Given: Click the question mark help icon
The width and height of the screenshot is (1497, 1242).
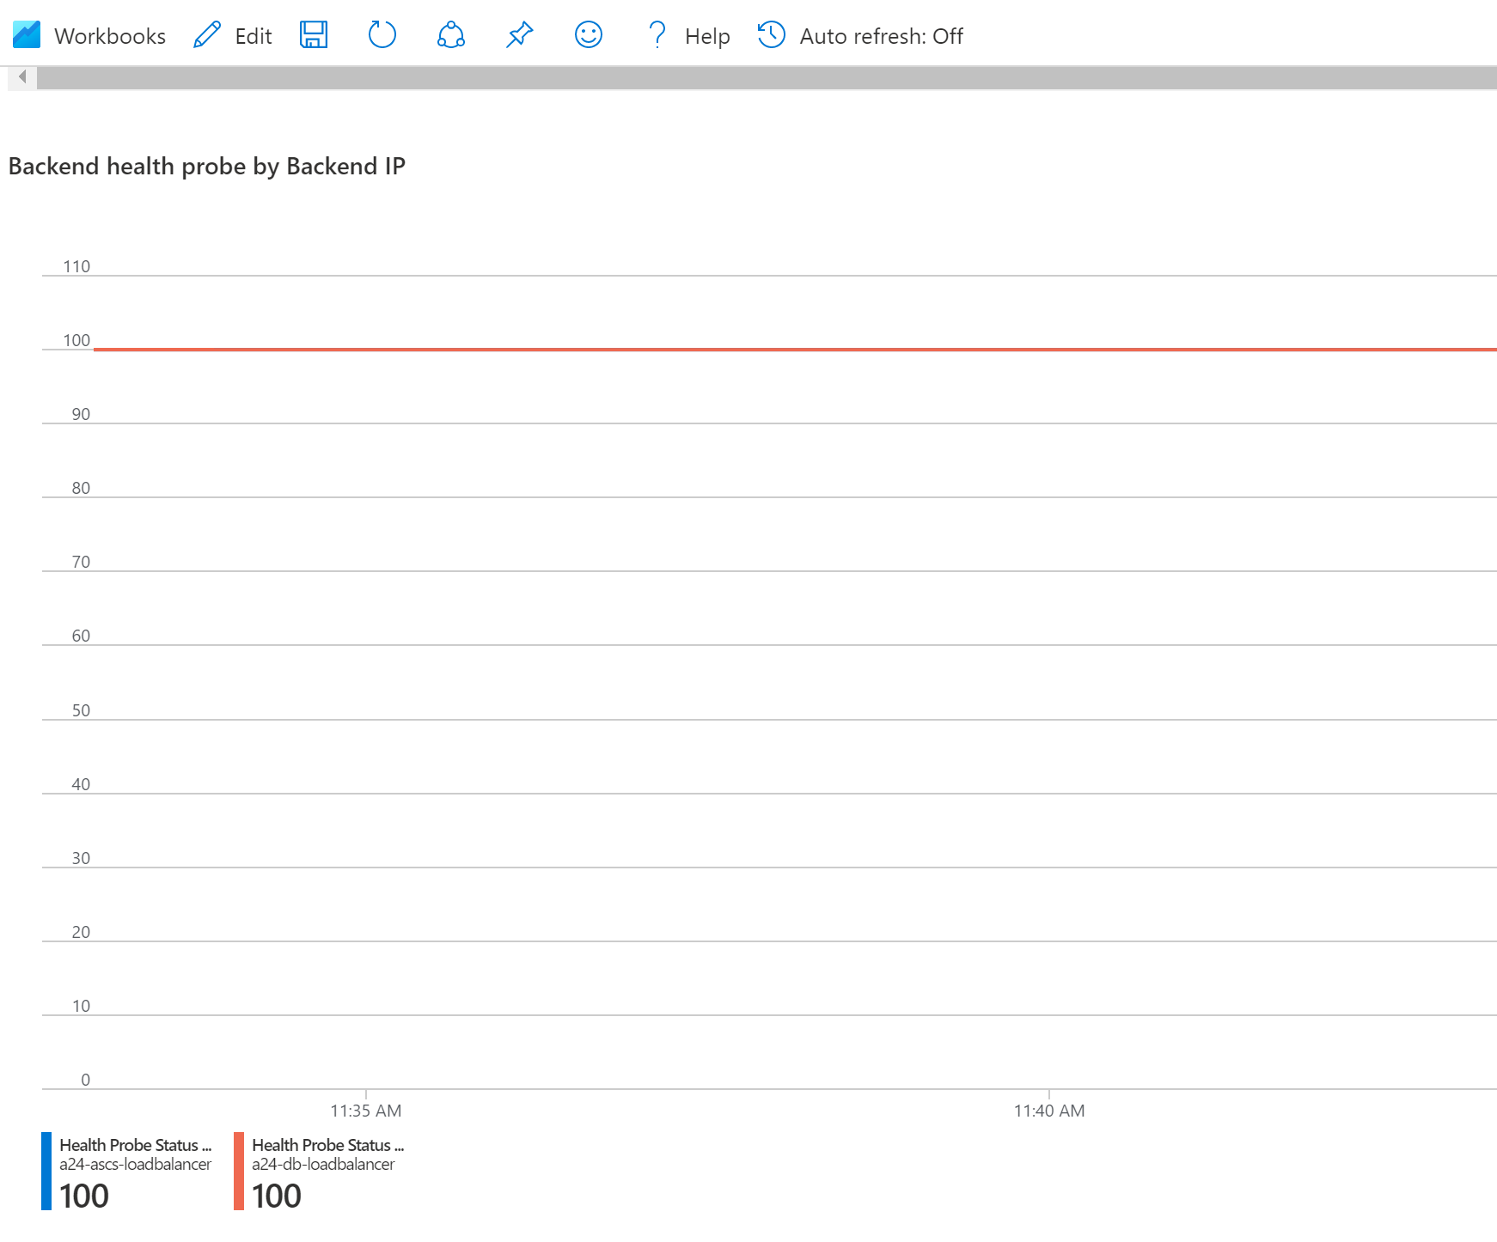Looking at the screenshot, I should pyautogui.click(x=657, y=35).
